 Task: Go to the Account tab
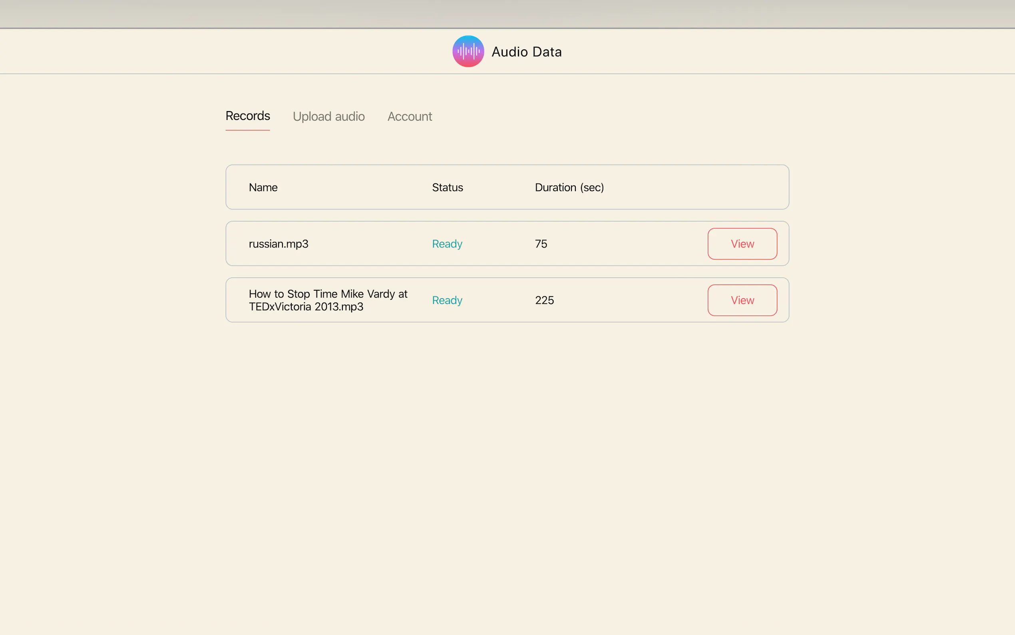(x=410, y=116)
